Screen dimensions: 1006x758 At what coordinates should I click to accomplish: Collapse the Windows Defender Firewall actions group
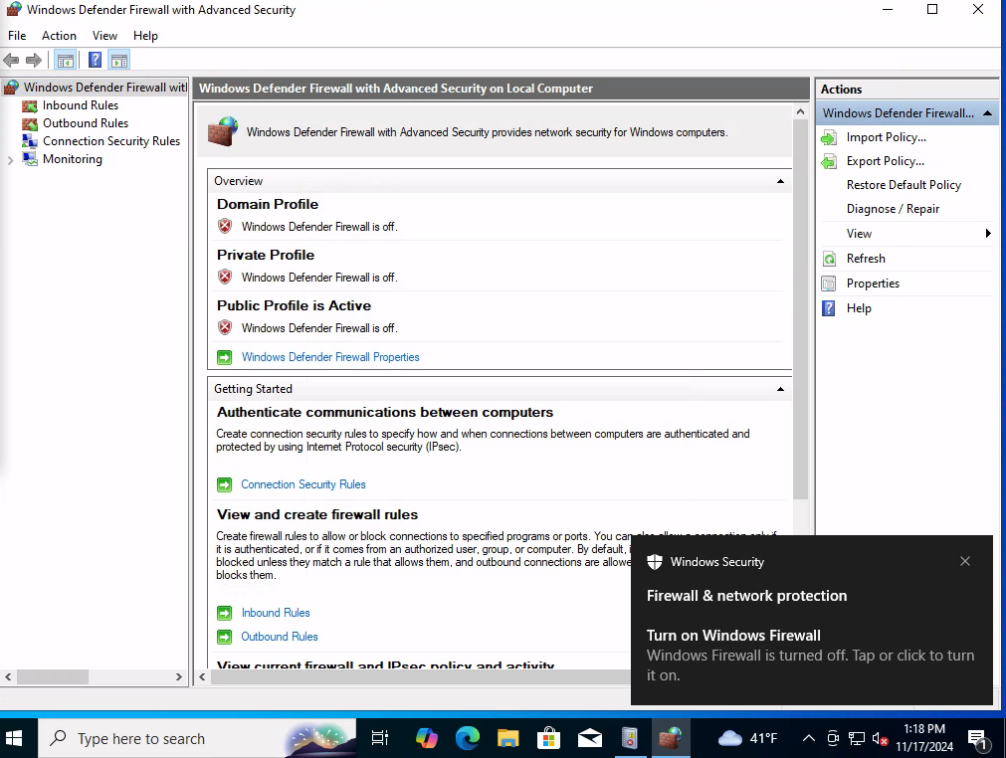pos(987,113)
